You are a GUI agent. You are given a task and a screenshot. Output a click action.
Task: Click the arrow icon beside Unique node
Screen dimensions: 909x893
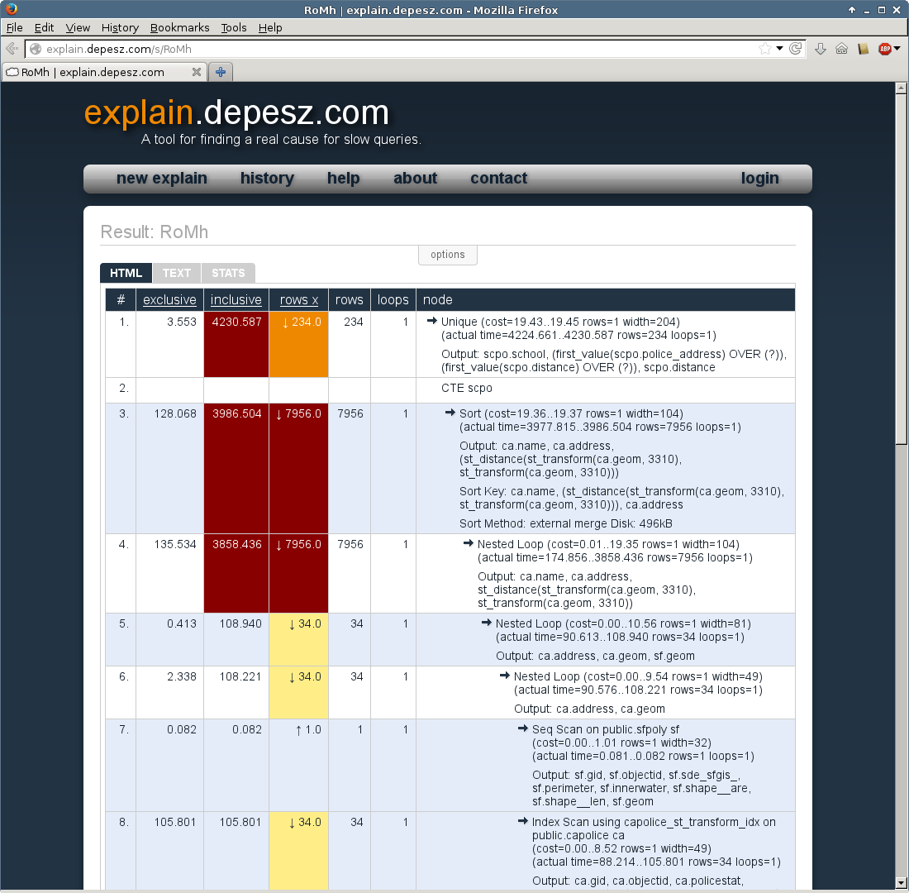tap(432, 320)
